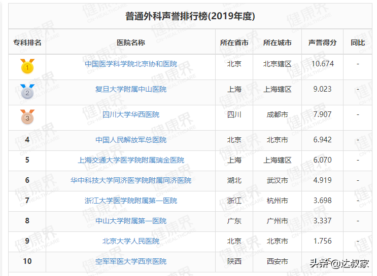Click city cell 西安市
Image resolution: width=377 pixels, height=276 pixels.
[277, 261]
